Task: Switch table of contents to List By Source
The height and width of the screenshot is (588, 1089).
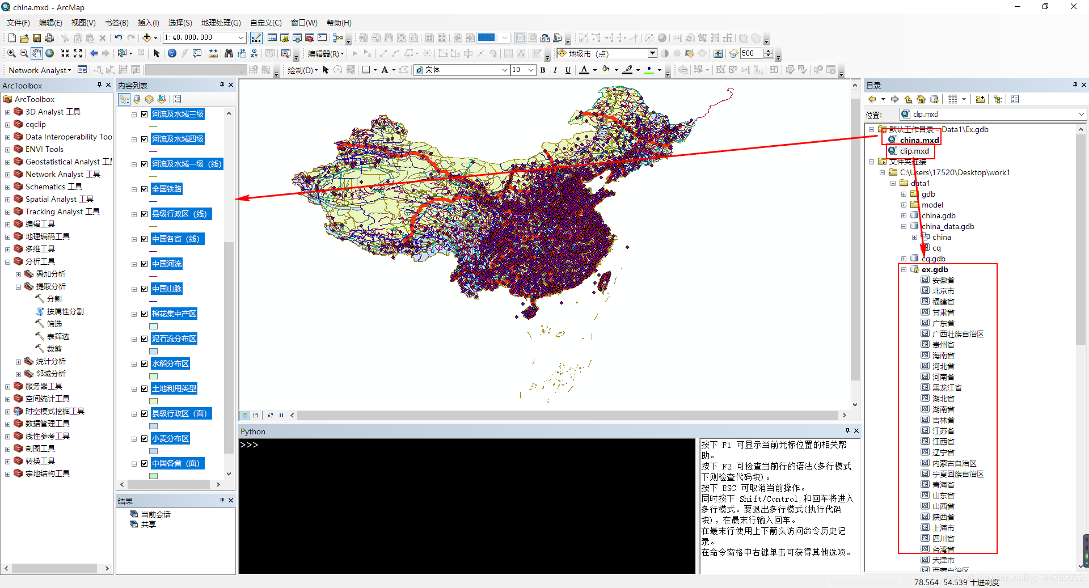Action: tap(137, 99)
